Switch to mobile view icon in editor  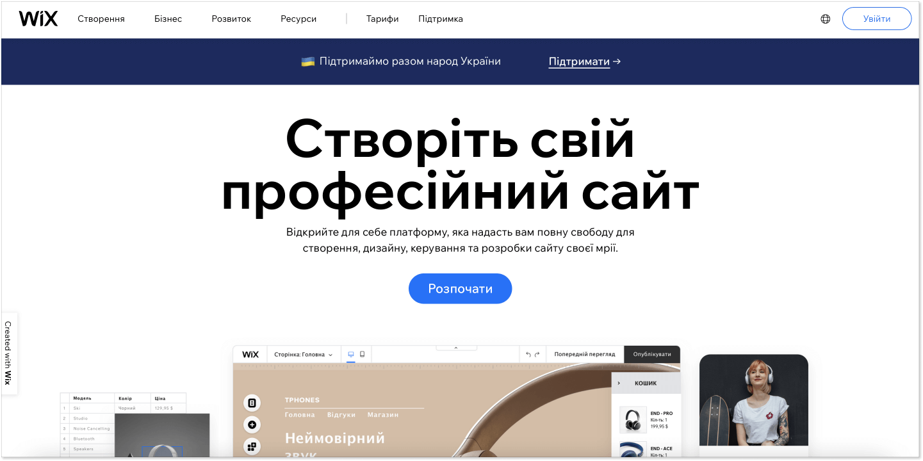(362, 354)
